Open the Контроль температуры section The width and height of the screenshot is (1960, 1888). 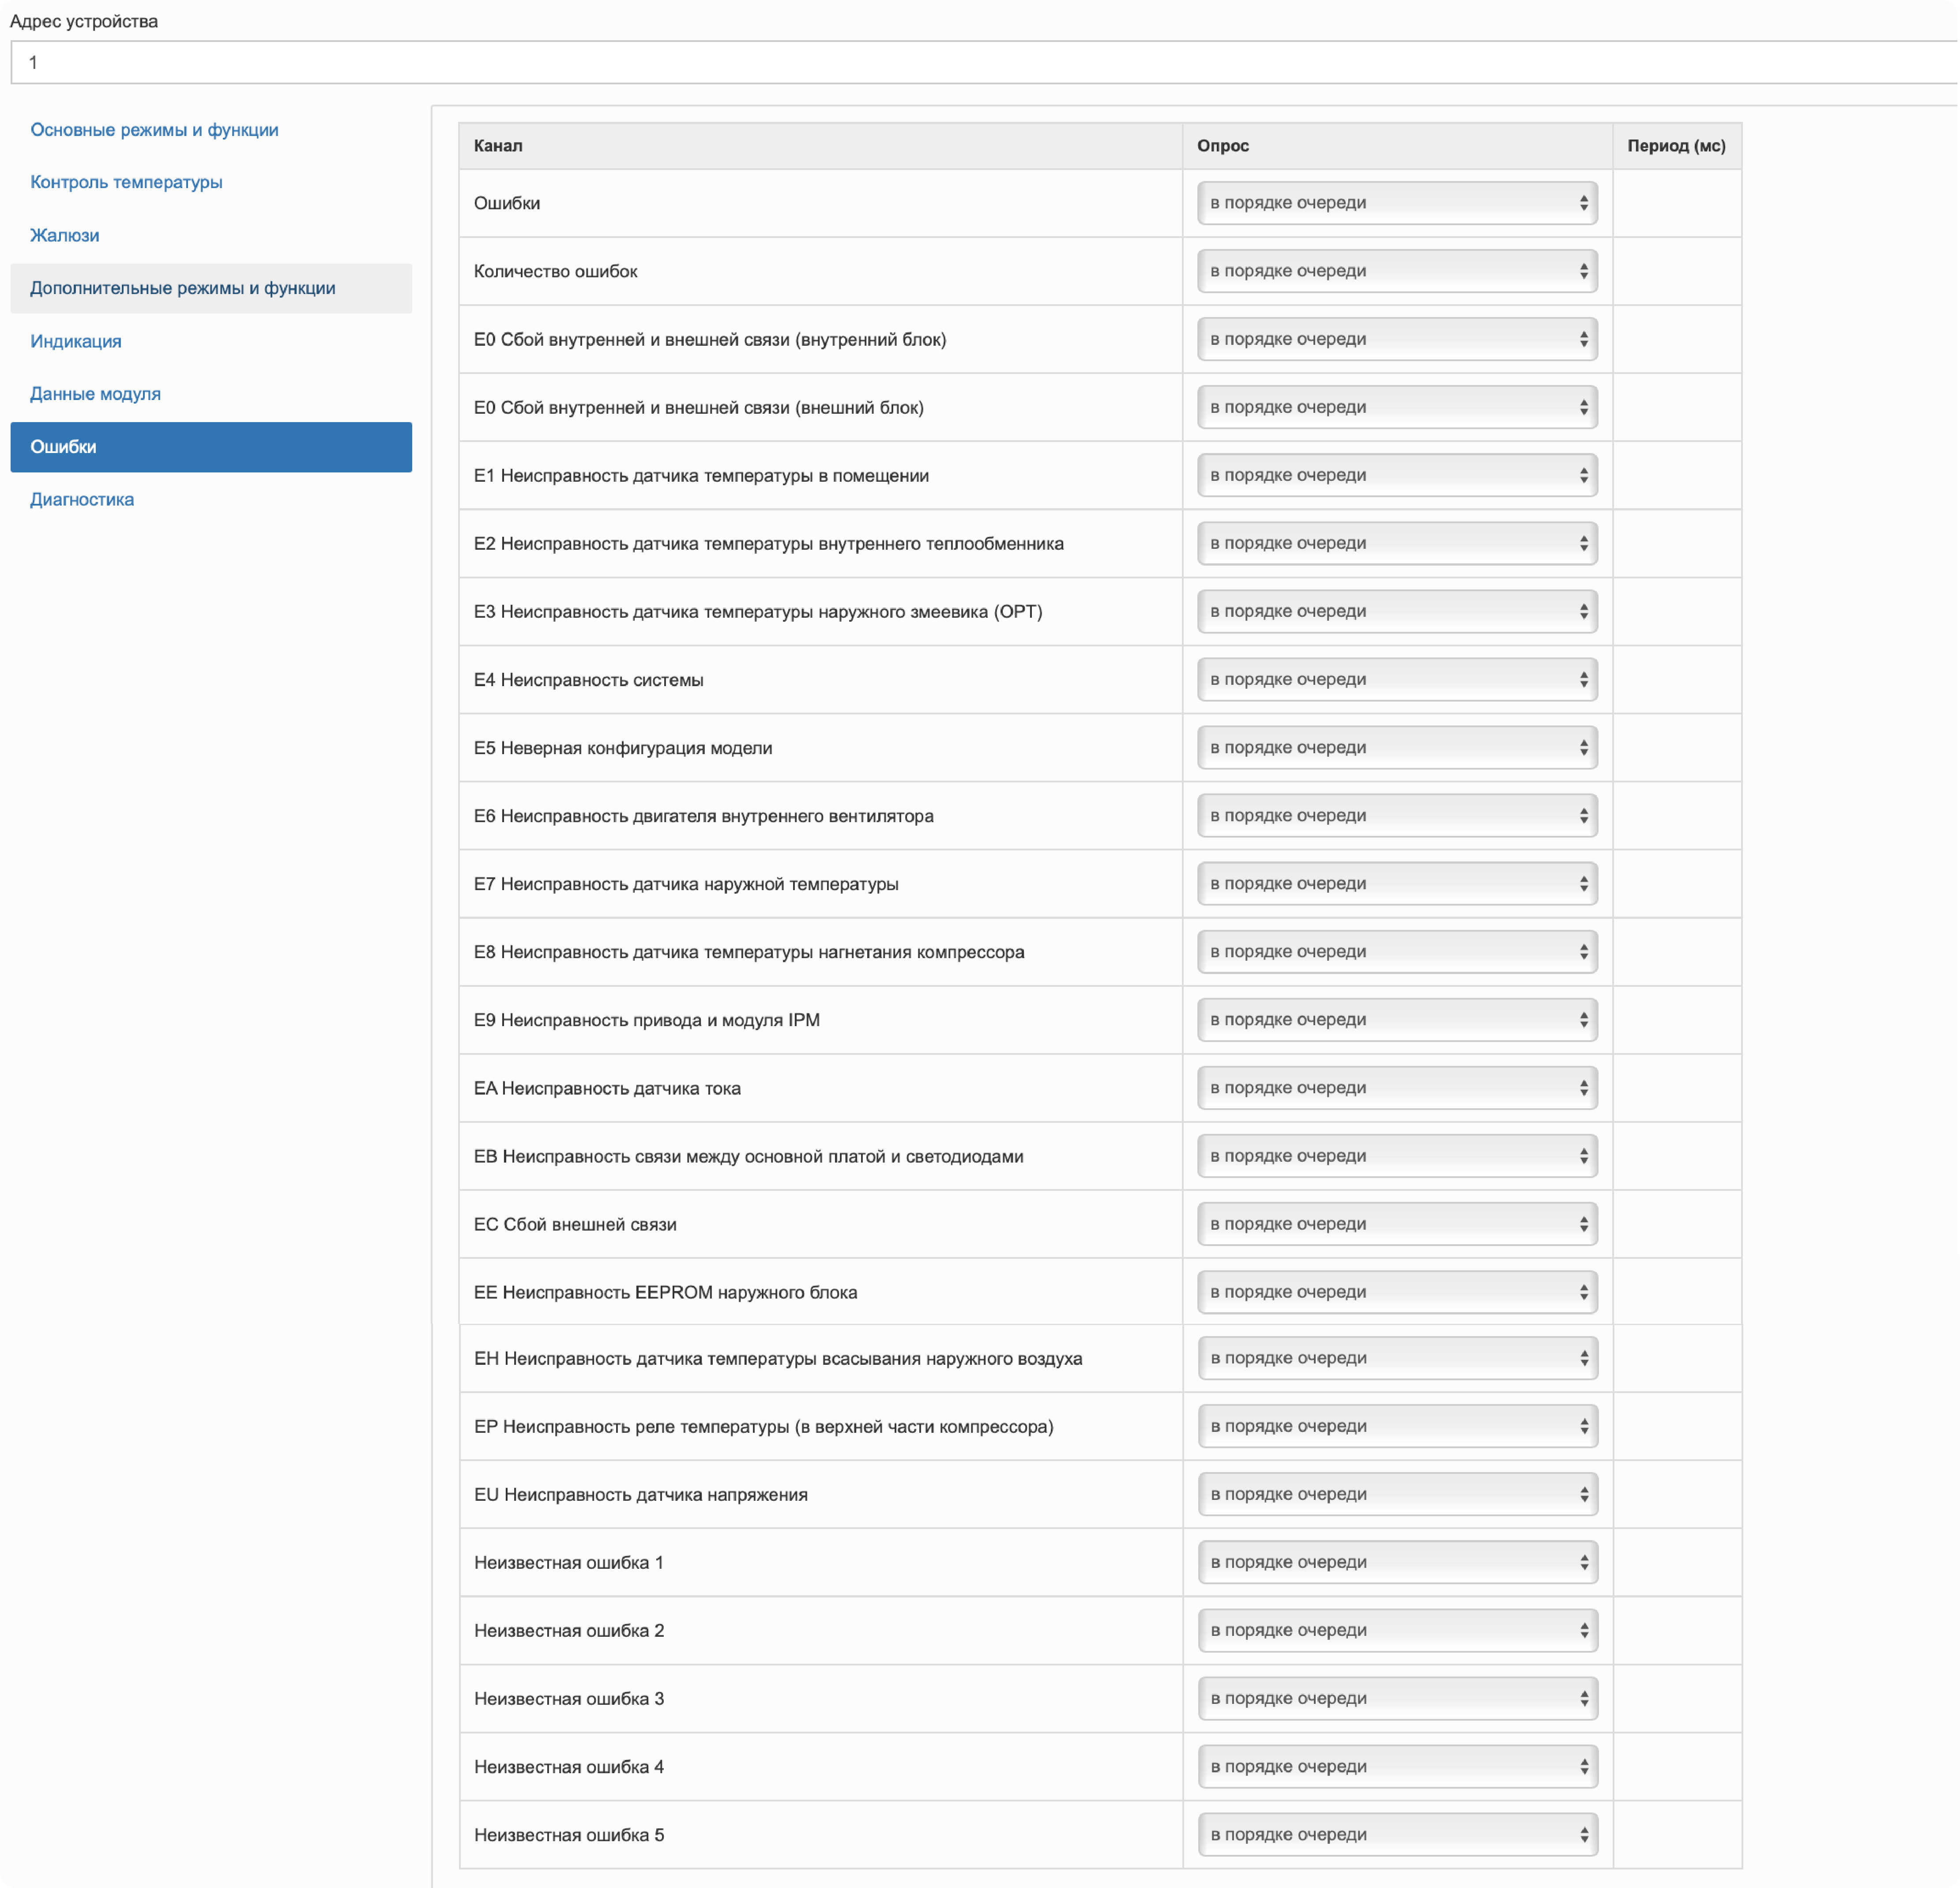point(126,182)
